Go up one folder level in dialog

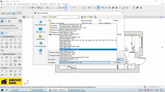[85, 17]
